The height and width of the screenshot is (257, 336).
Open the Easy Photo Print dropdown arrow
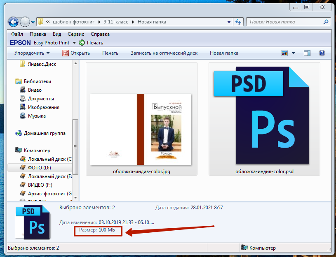pyautogui.click(x=74, y=43)
